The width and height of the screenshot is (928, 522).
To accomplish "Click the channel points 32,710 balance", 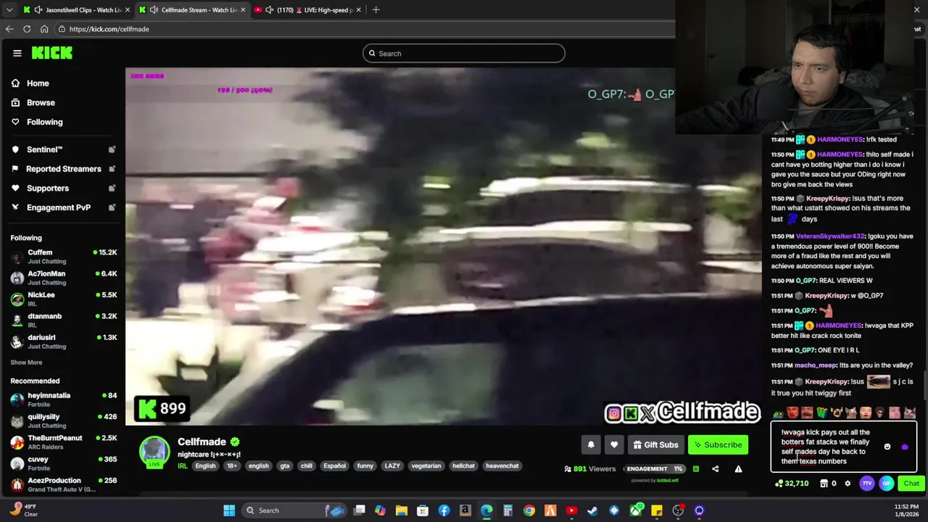I will coord(792,484).
